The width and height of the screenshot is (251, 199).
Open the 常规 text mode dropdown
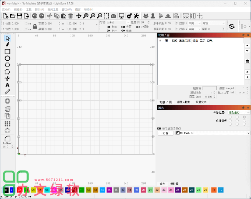click(x=214, y=23)
